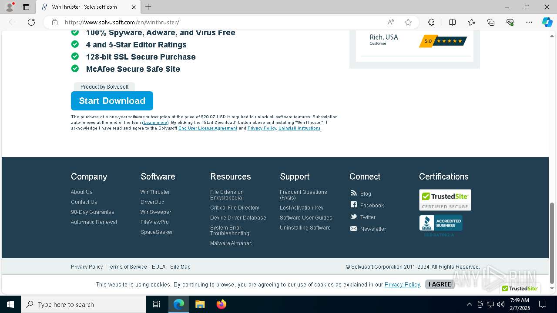Click the Newsletter envelope icon

(354, 229)
